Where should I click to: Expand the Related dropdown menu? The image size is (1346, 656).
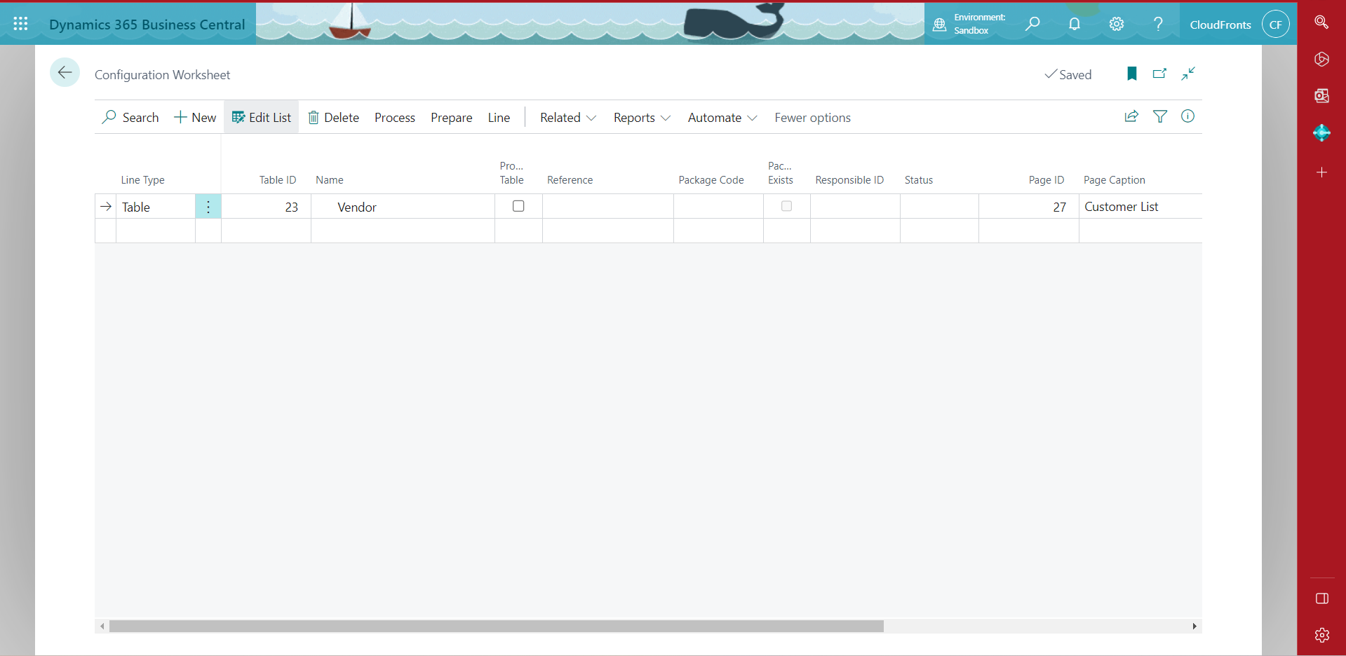[x=567, y=118]
